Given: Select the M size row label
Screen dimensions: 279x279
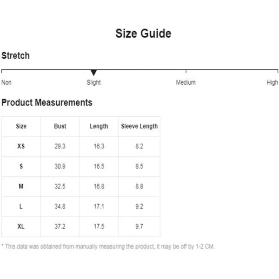Looking at the screenshot, I should click(x=21, y=186).
